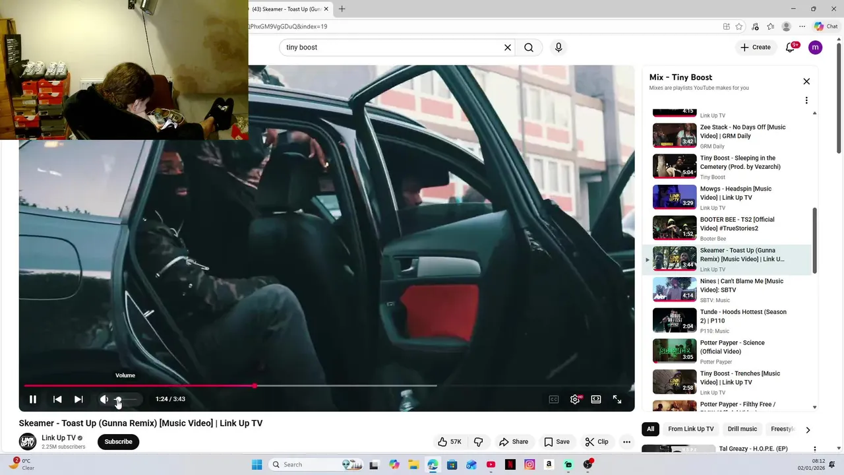Select Mowgs - Headspin from playlist
This screenshot has height=475, width=844.
point(727,197)
